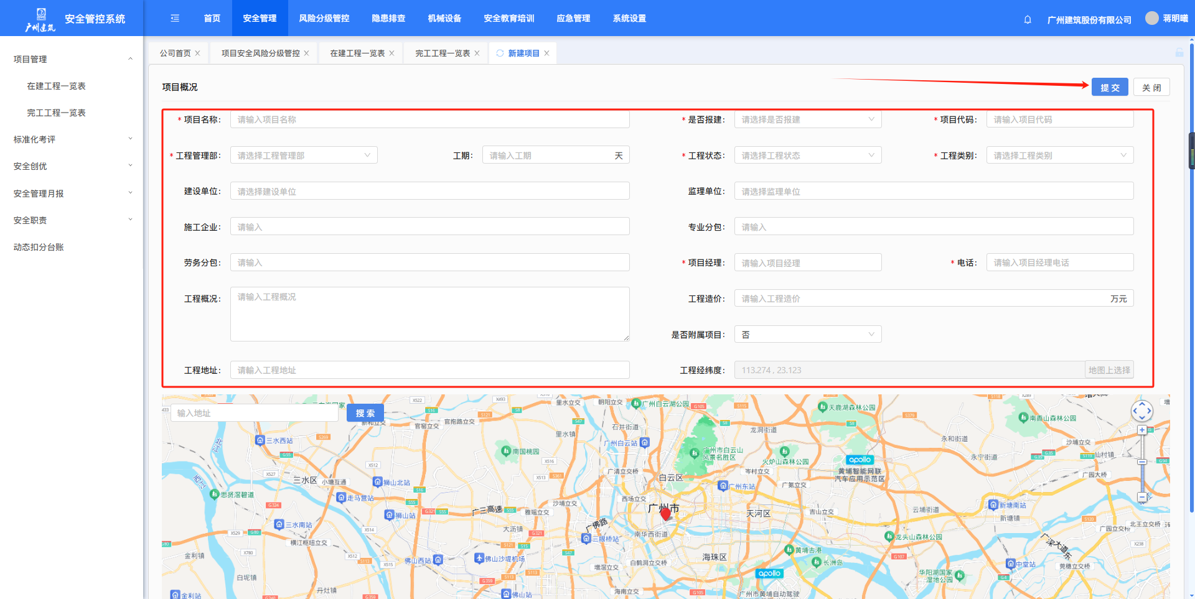
Task: Open the 工程管理部 dropdown
Action: point(304,156)
